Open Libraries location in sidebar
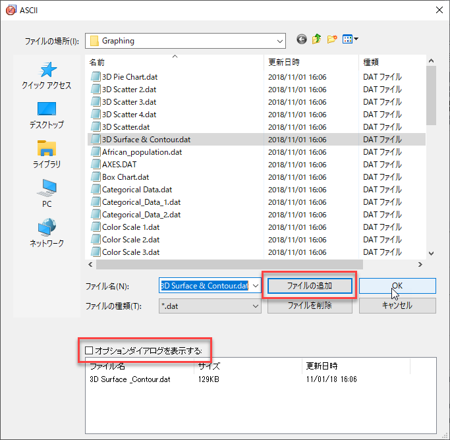This screenshot has height=440, width=450. click(x=47, y=154)
